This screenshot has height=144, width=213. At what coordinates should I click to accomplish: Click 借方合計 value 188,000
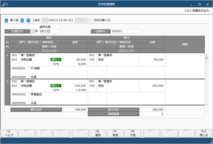tap(81, 110)
